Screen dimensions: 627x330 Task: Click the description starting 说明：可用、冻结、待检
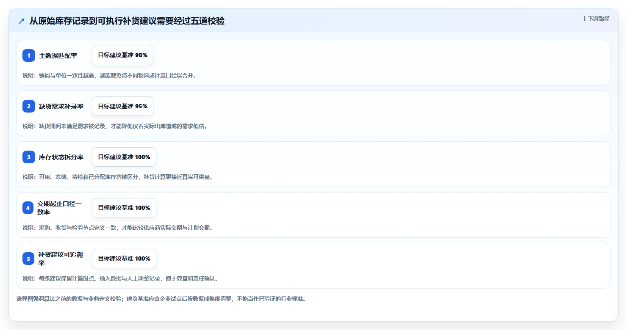click(118, 177)
